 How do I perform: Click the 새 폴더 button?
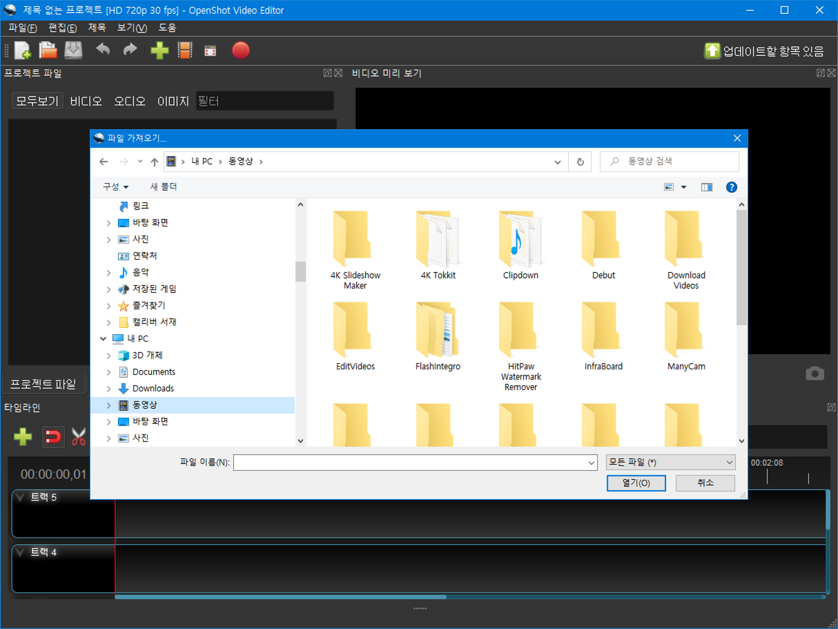pos(163,187)
